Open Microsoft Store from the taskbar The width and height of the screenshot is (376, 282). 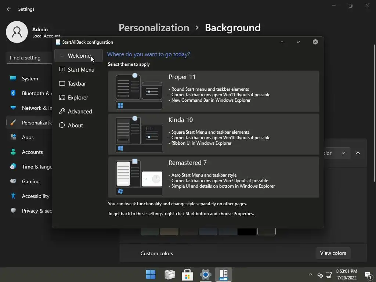[x=188, y=275]
